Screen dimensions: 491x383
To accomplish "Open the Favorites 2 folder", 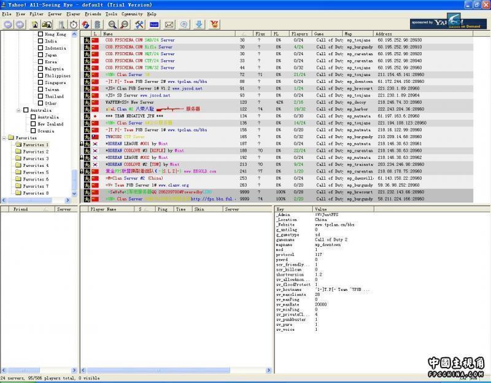I will coord(33,152).
